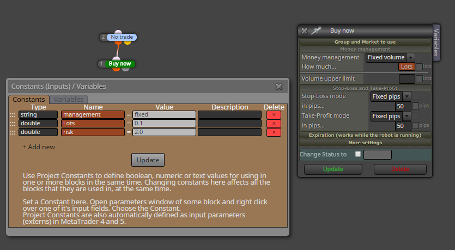Edit type field of risk row
This screenshot has width=455, height=250.
coord(38,132)
